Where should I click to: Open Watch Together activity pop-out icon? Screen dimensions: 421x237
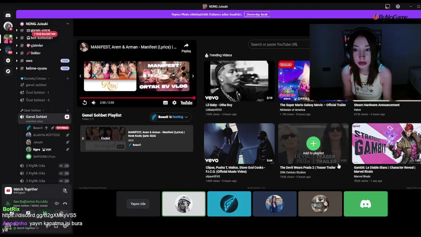65,191
